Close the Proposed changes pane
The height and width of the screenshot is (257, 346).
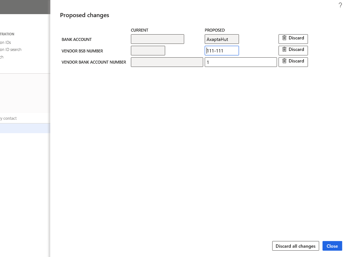[x=332, y=246]
